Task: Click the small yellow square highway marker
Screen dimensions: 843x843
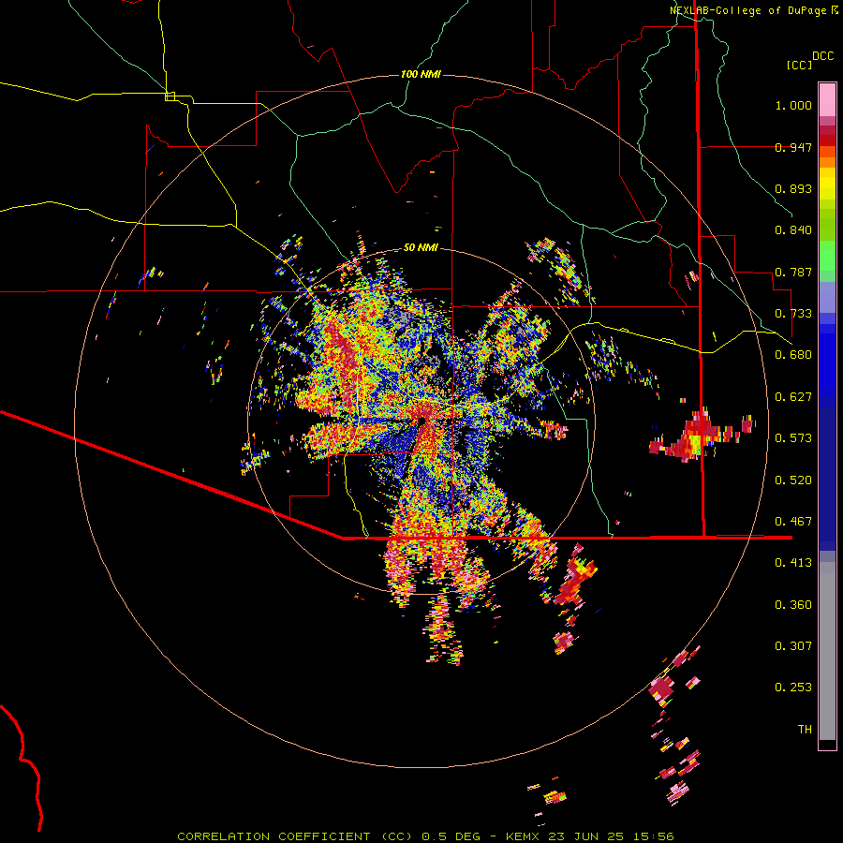Action: [x=170, y=96]
